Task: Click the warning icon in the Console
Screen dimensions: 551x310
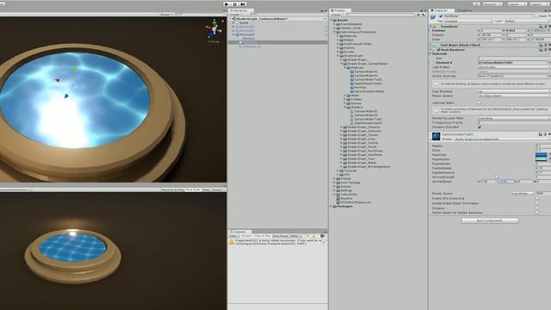Action: tap(232, 242)
